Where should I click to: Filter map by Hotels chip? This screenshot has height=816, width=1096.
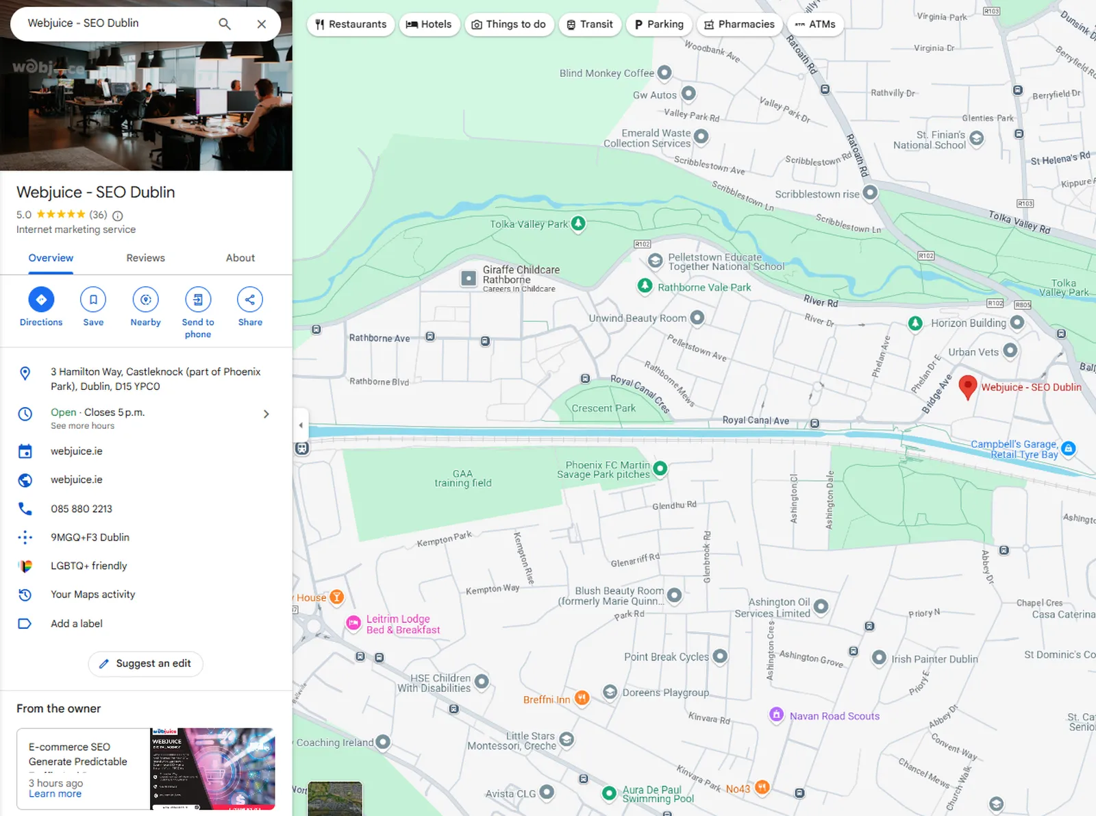[x=429, y=24]
